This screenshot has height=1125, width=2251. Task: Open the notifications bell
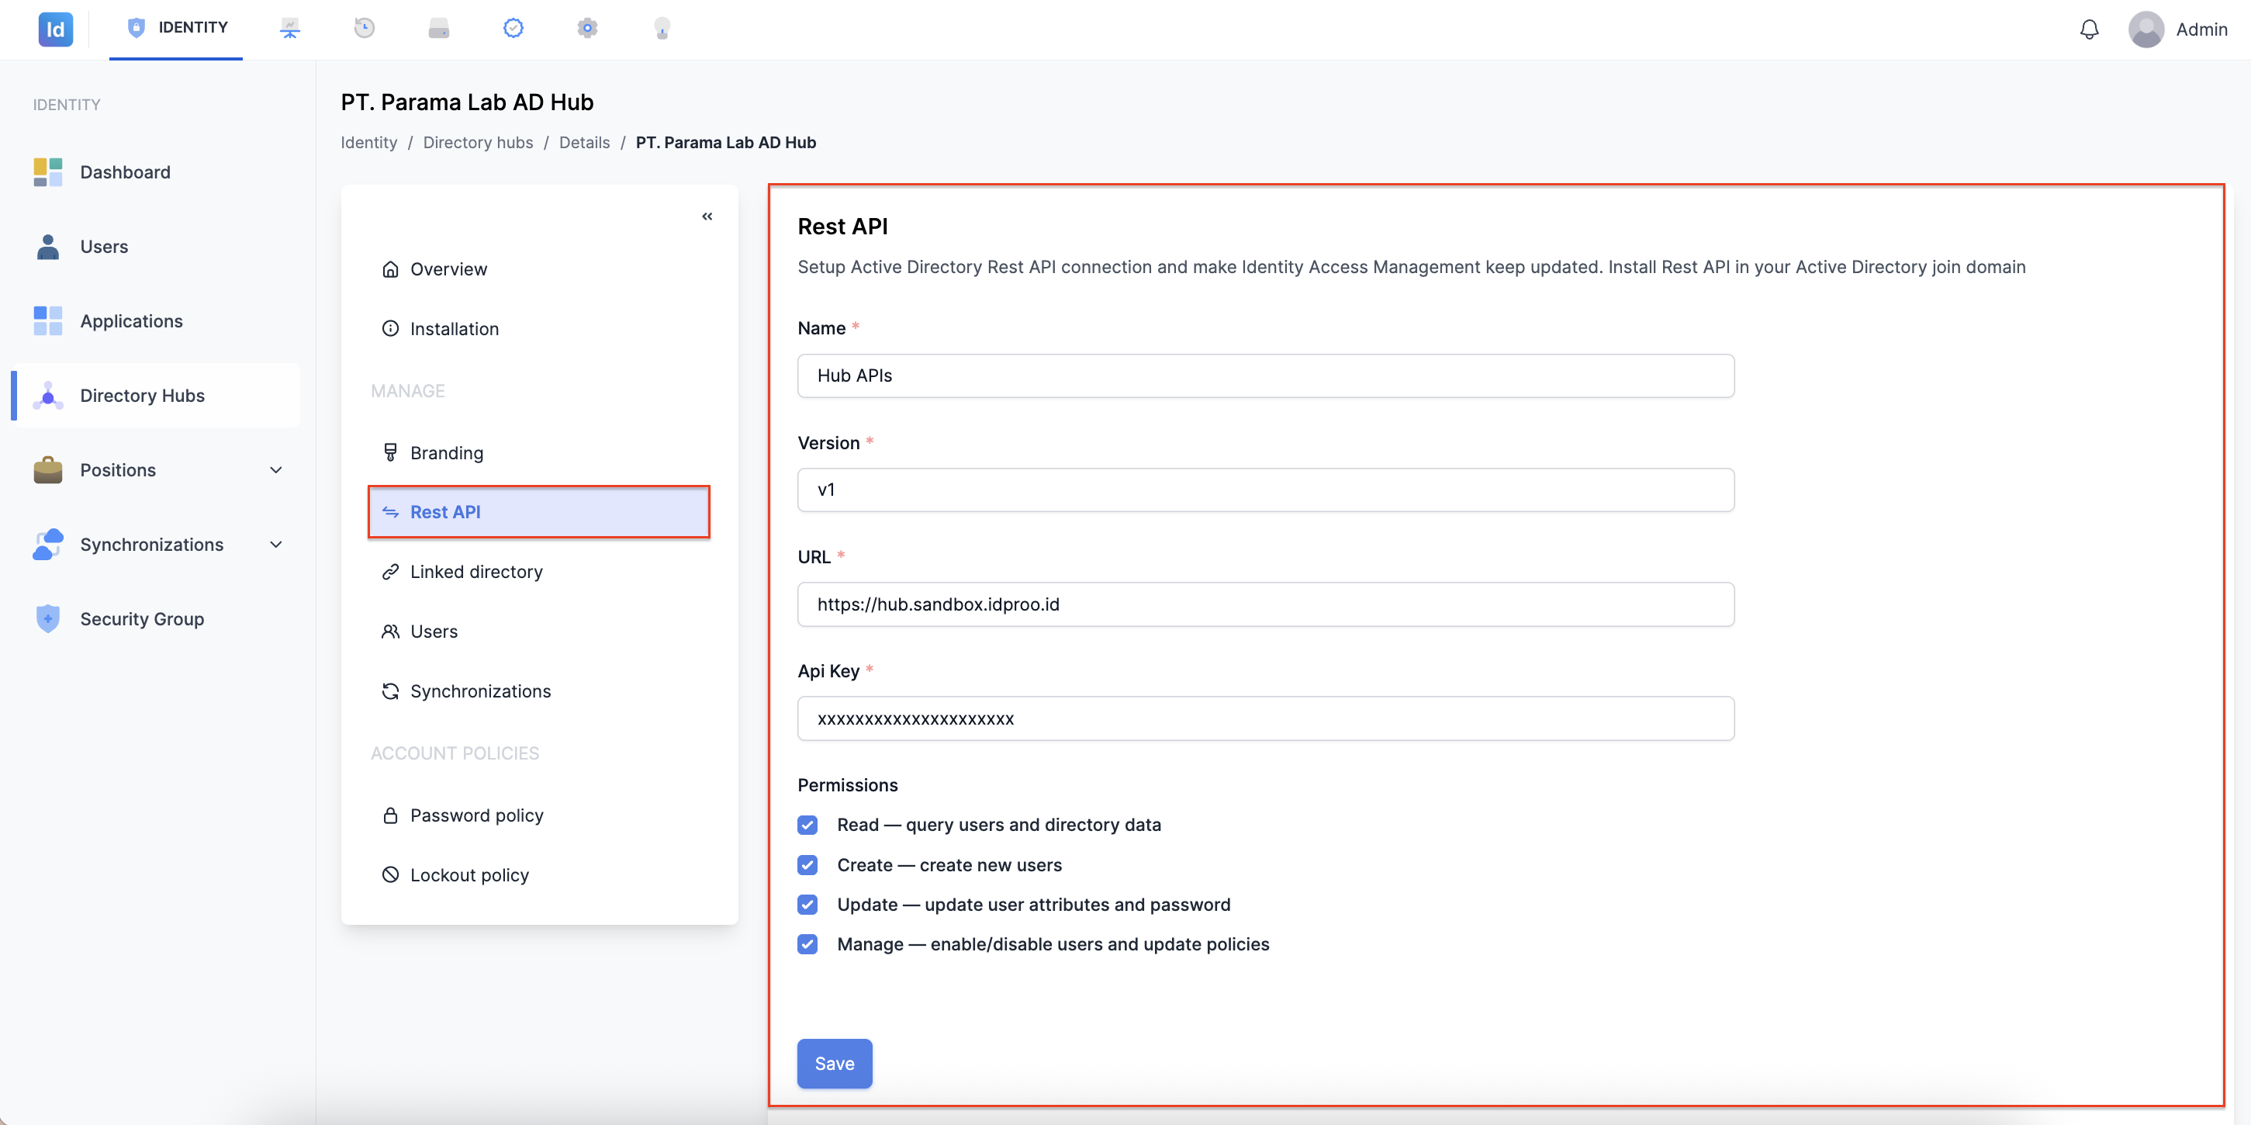[x=2088, y=29]
